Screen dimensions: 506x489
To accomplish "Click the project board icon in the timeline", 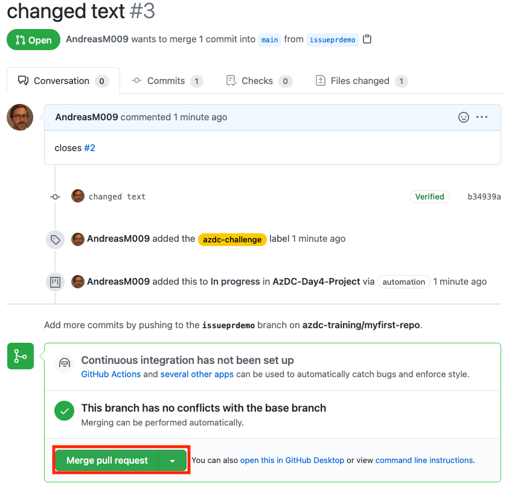I will click(55, 282).
